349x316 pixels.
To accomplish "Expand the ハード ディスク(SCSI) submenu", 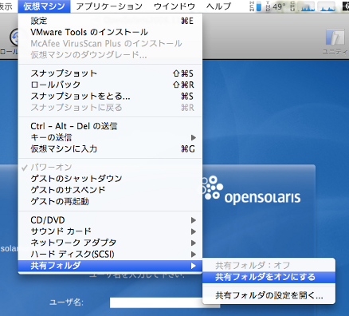I will 110,254.
